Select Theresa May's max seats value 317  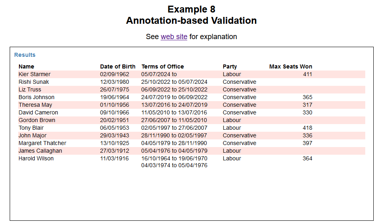[307, 105]
